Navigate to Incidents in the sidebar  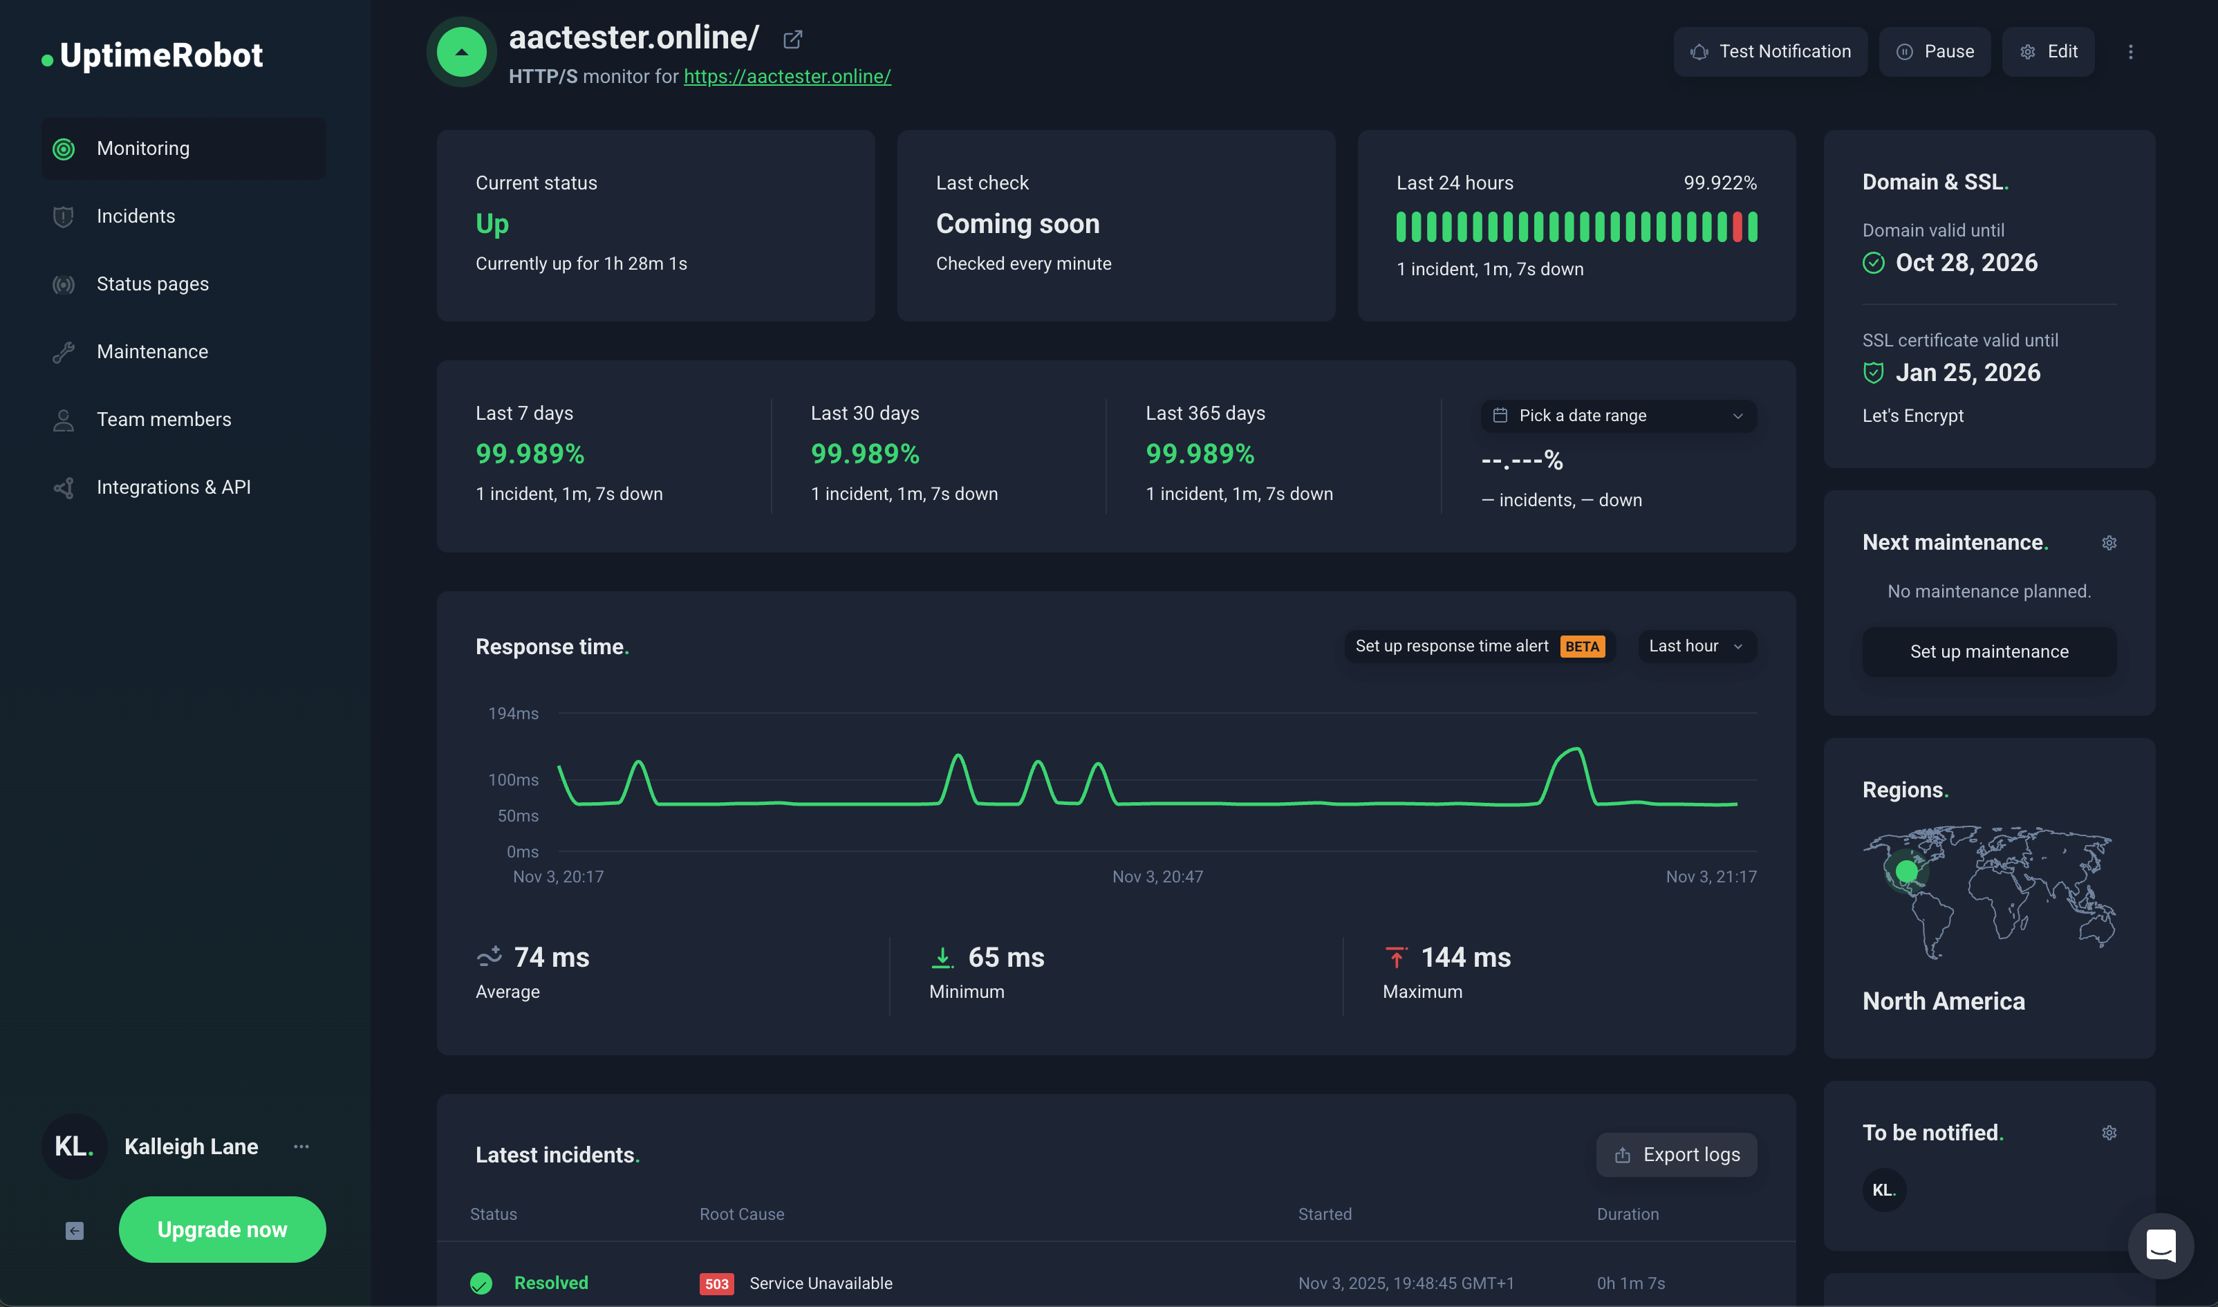coord(136,216)
